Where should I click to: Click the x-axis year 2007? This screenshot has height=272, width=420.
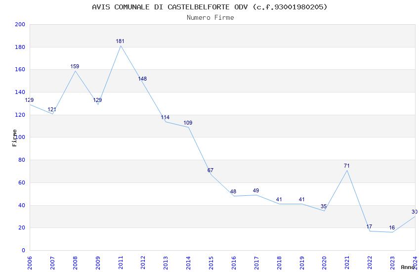(52, 263)
